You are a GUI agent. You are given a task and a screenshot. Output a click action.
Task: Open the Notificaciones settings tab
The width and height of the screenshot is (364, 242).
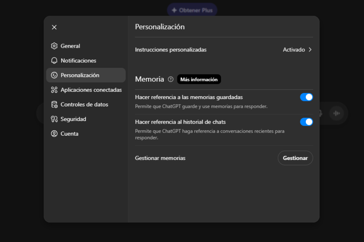click(x=77, y=60)
